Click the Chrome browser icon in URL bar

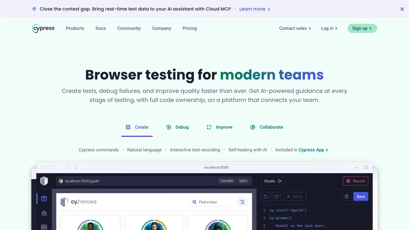pyautogui.click(x=61, y=181)
